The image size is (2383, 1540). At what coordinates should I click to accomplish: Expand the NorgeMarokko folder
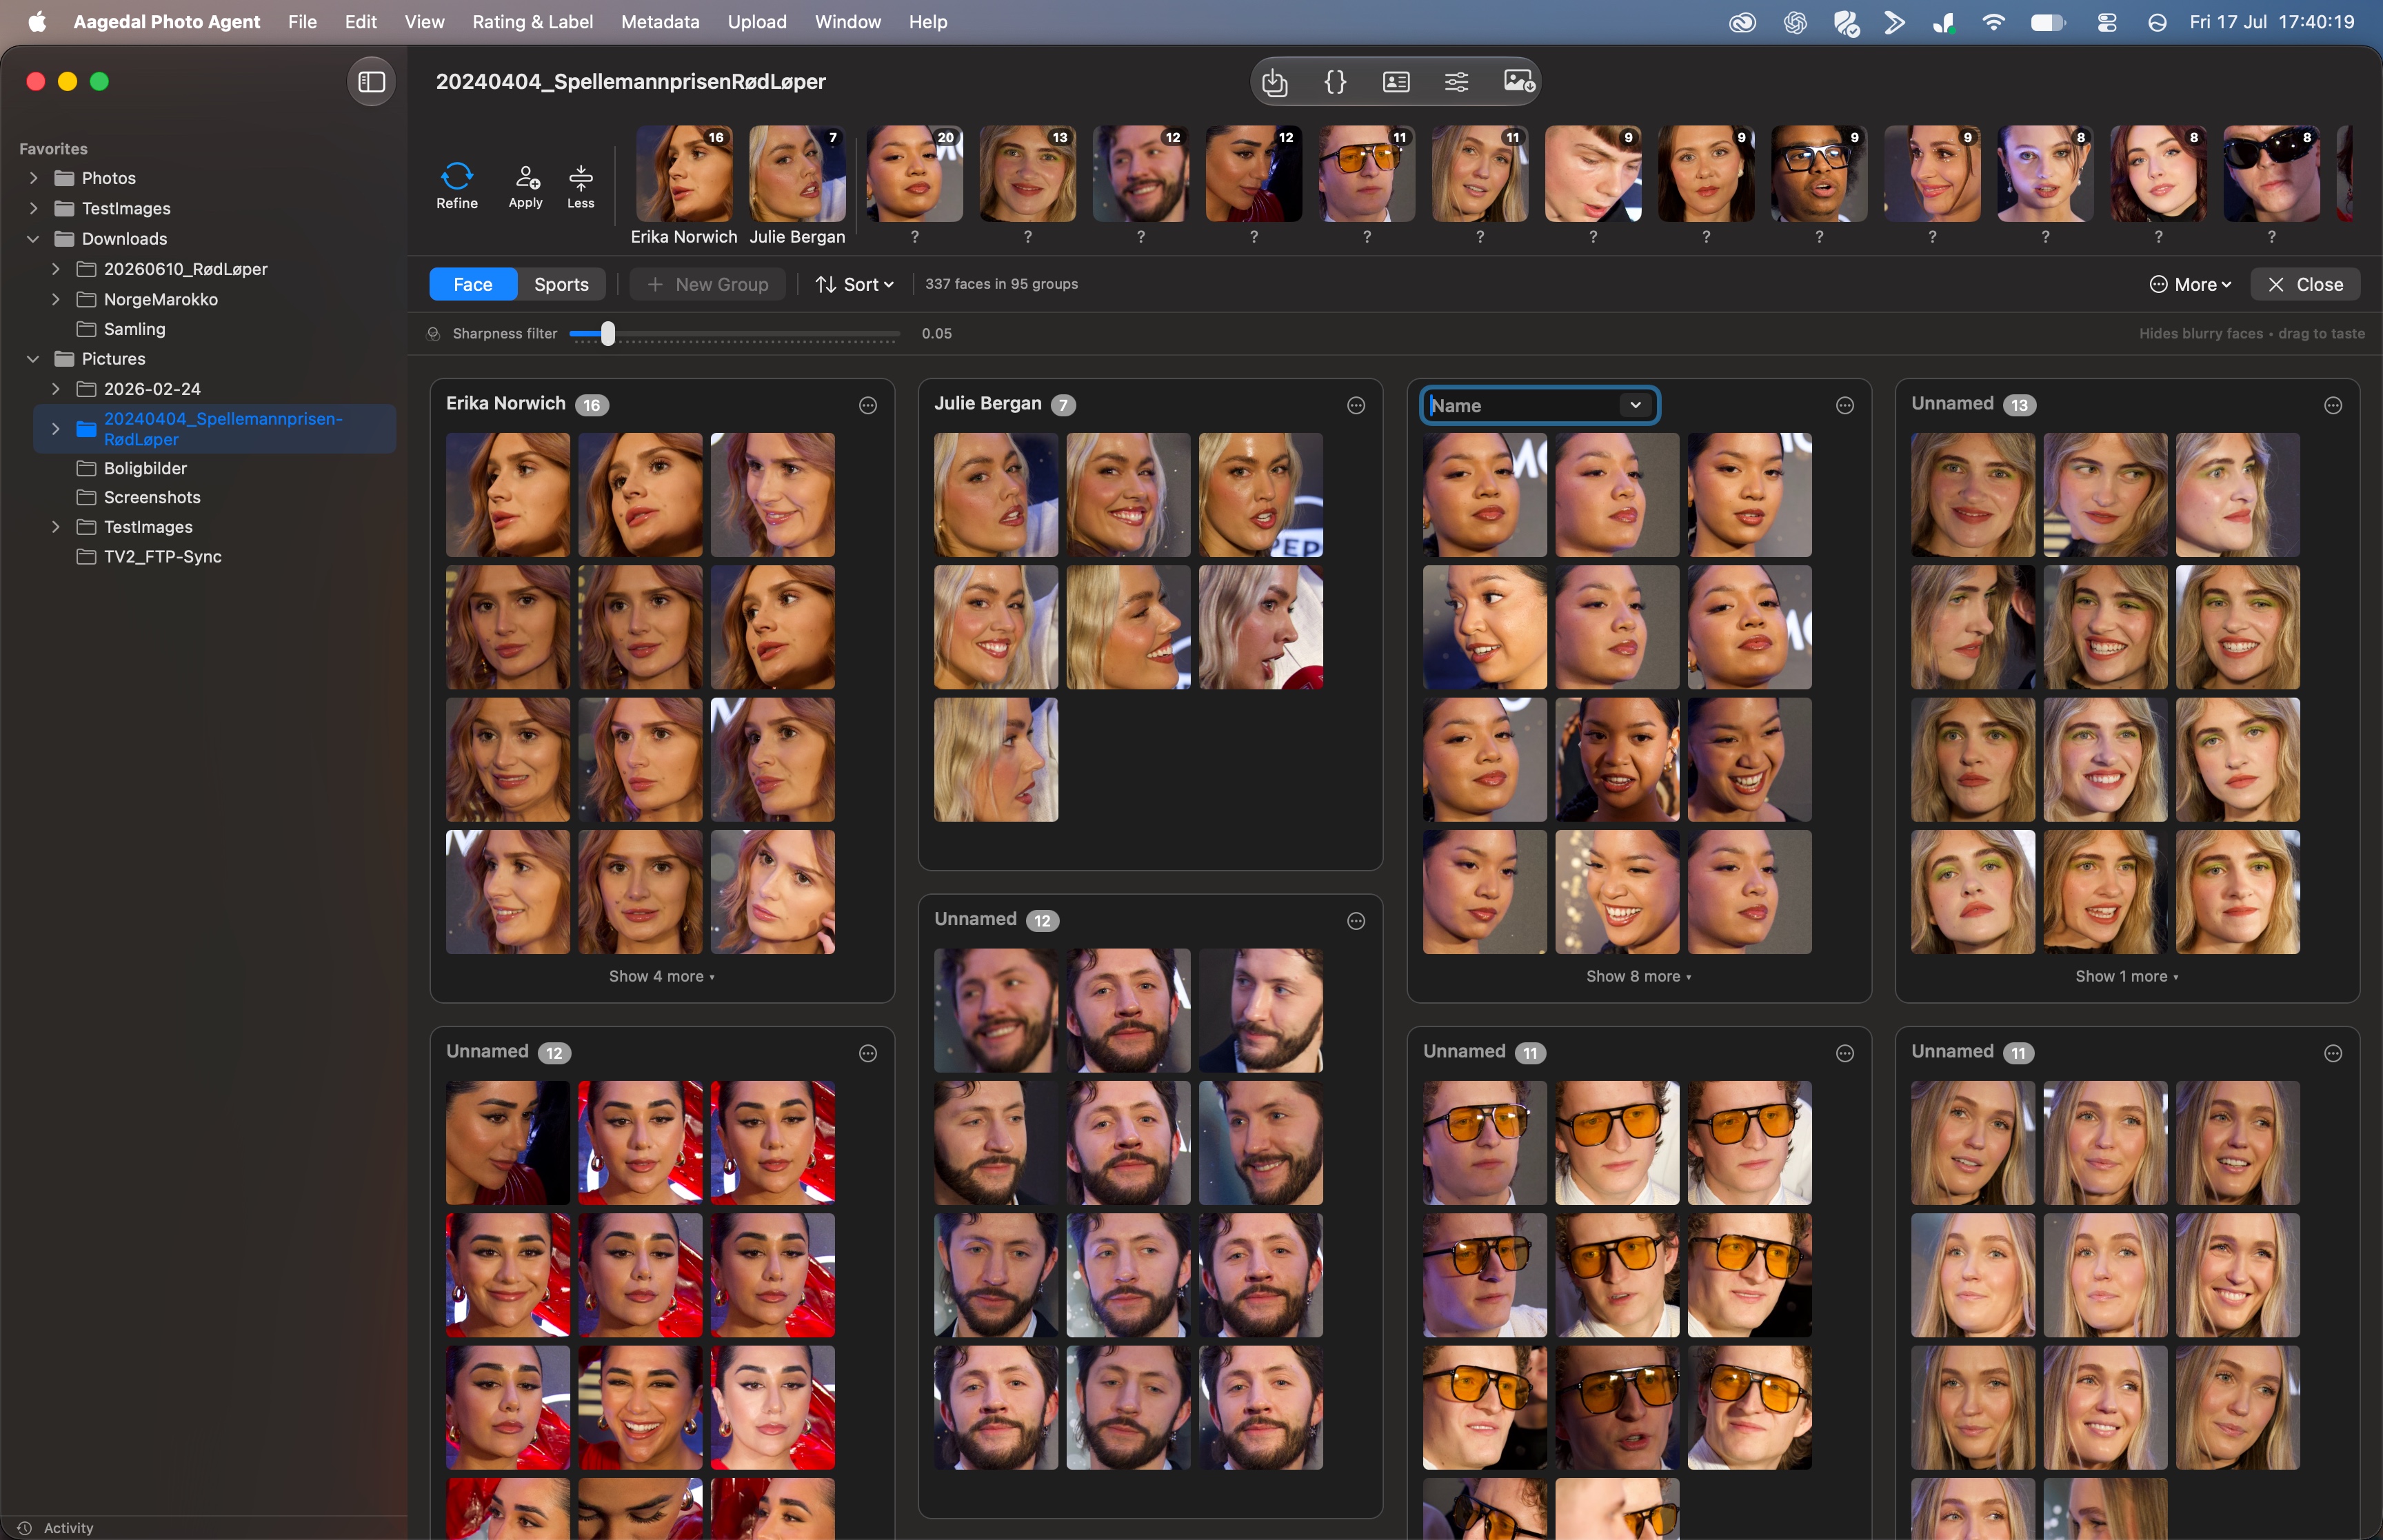[55, 299]
